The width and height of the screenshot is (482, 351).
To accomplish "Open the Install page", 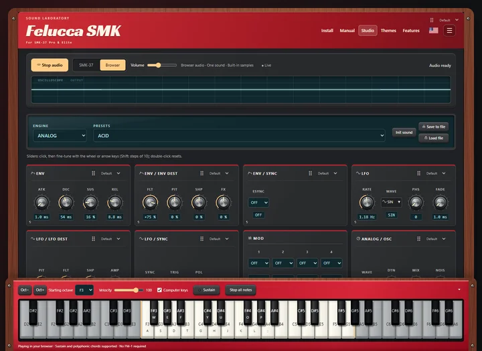I will [327, 30].
